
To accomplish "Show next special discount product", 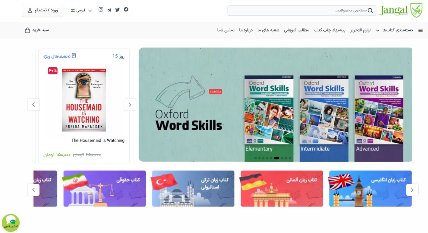I will (x=33, y=105).
